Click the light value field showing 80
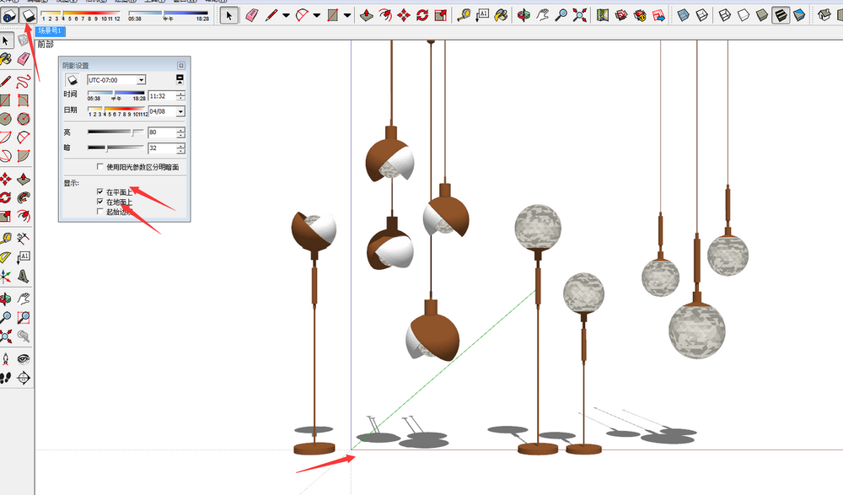 162,132
